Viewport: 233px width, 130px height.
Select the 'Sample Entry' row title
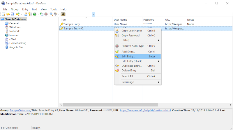coord(72,24)
